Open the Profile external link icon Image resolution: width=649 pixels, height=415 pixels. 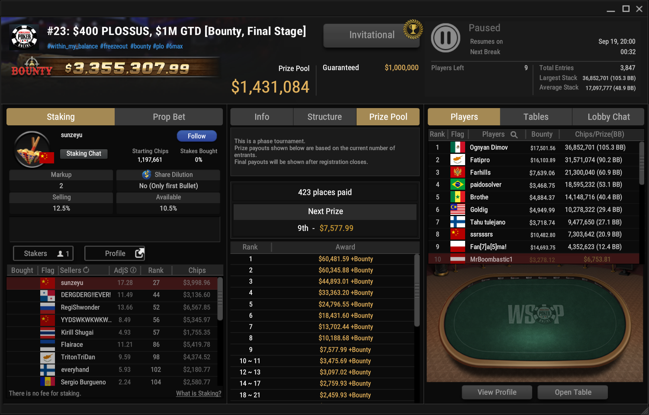tap(139, 253)
